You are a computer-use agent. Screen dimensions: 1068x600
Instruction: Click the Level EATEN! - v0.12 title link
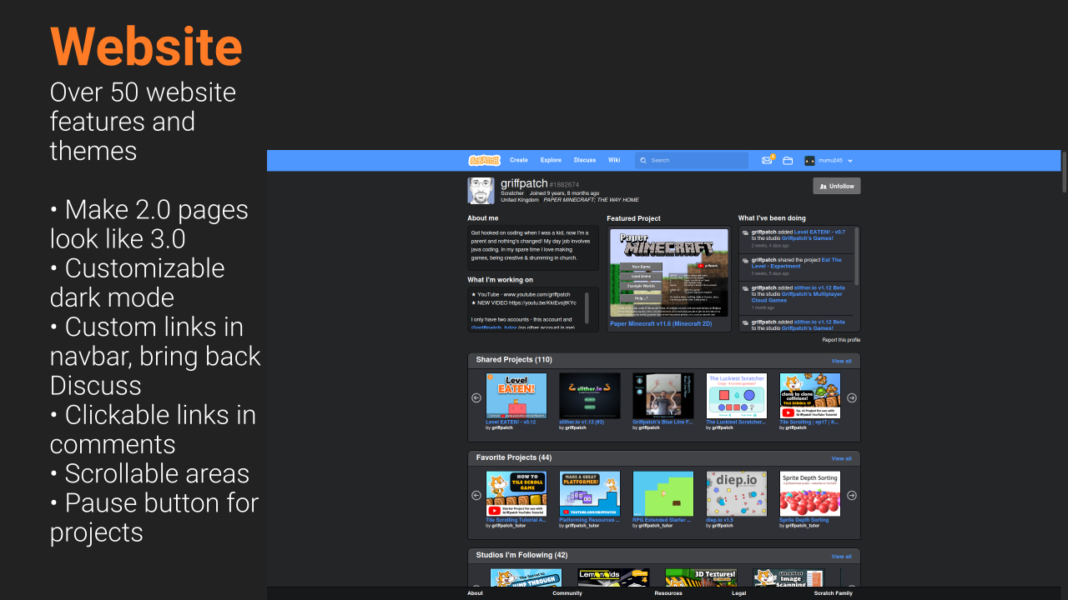[x=511, y=422]
